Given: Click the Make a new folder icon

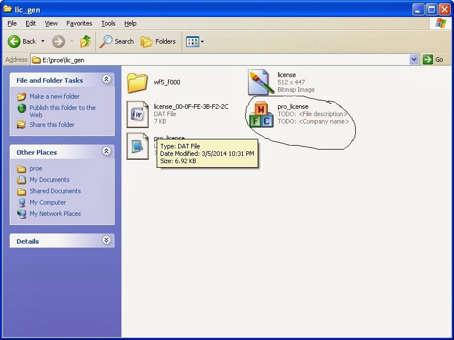Looking at the screenshot, I should [x=22, y=96].
